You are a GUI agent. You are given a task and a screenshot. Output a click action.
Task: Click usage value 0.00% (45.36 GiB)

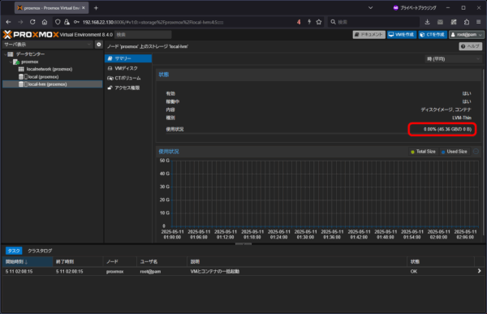pyautogui.click(x=447, y=129)
